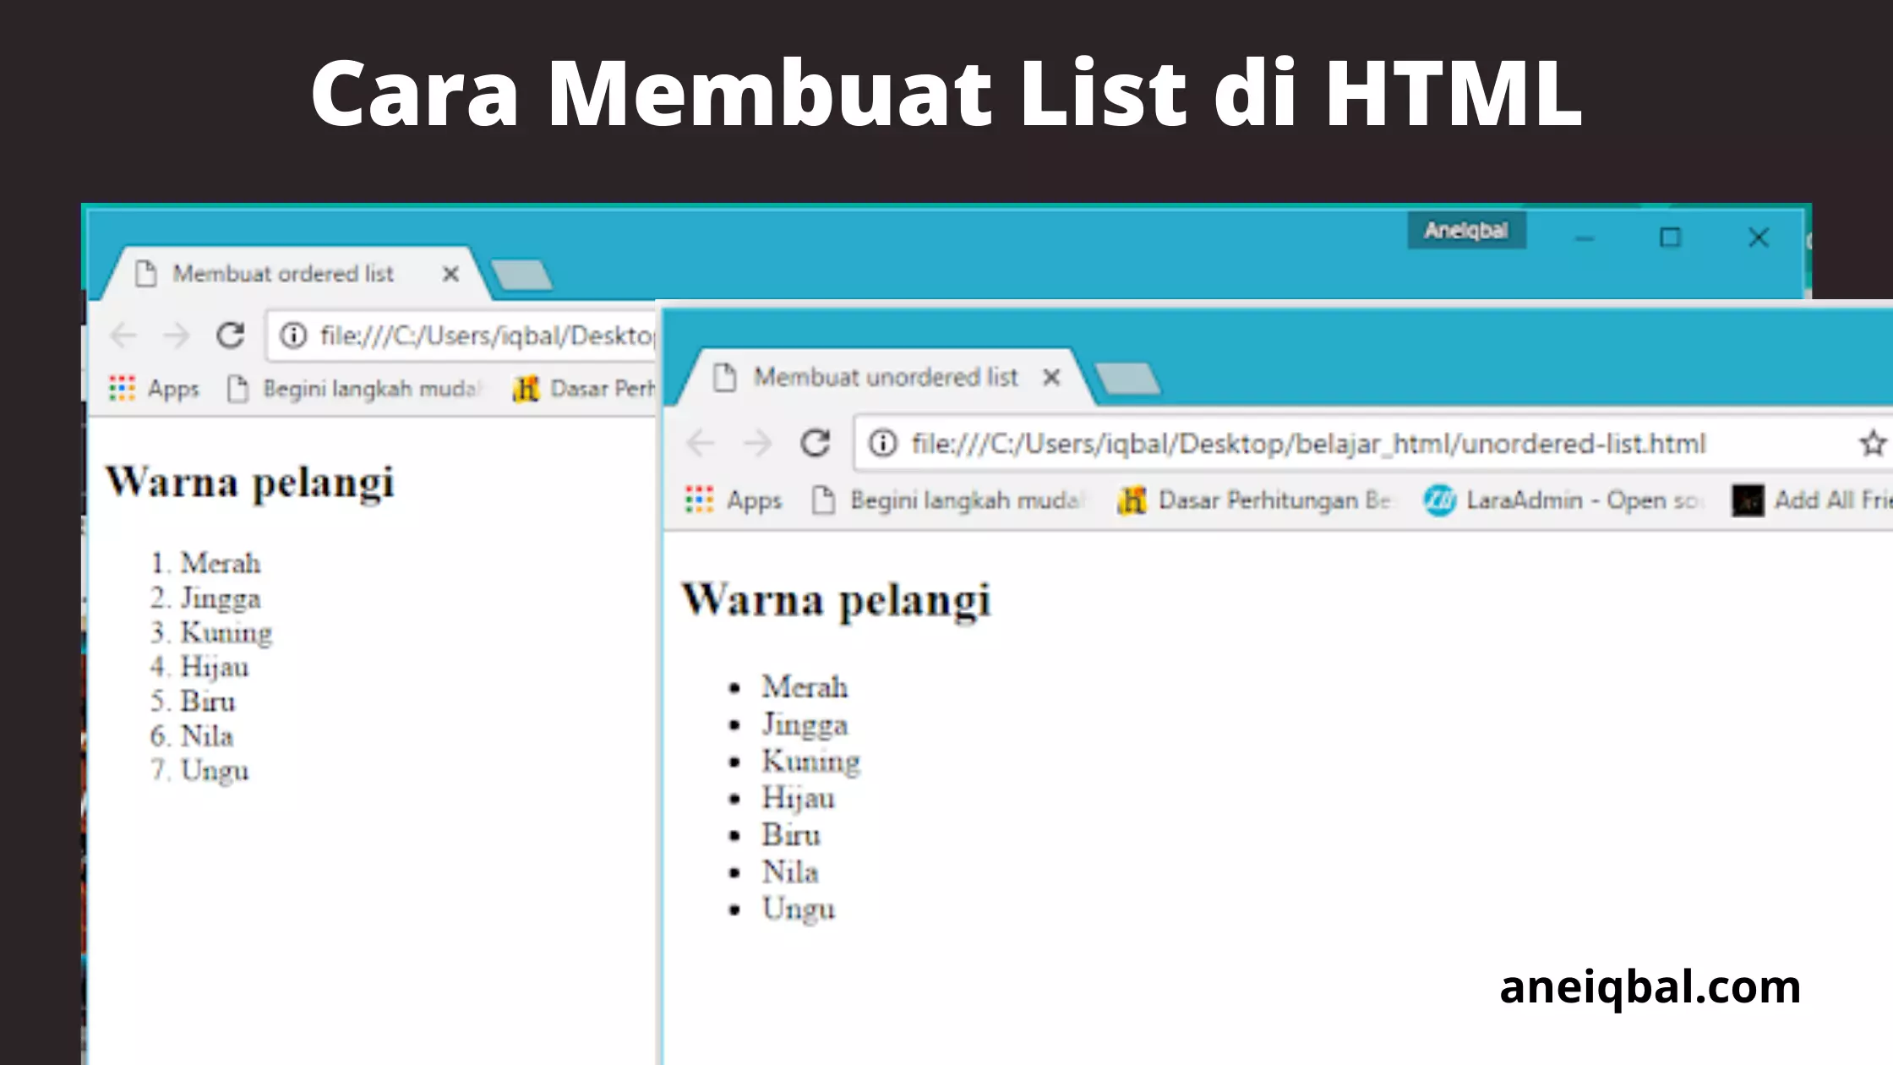This screenshot has height=1065, width=1893.
Task: Reload page in ordered list window
Action: tap(231, 336)
